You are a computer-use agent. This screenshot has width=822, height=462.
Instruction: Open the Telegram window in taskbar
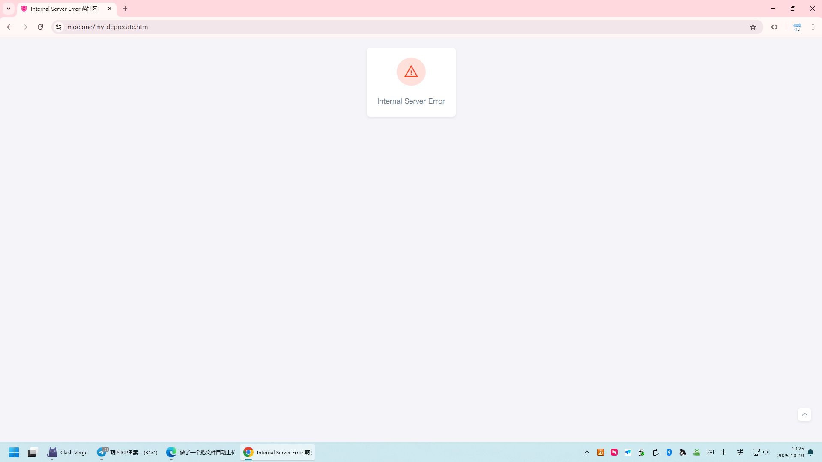tap(127, 452)
